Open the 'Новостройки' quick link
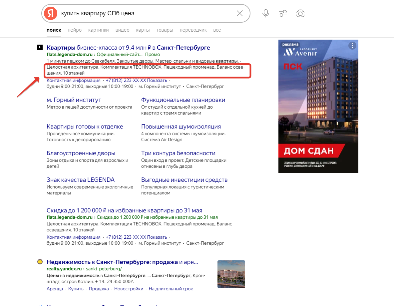This screenshot has height=306, width=394. click(129, 289)
